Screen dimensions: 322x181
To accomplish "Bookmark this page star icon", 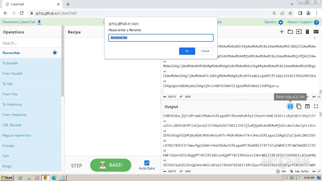I will [290, 13].
